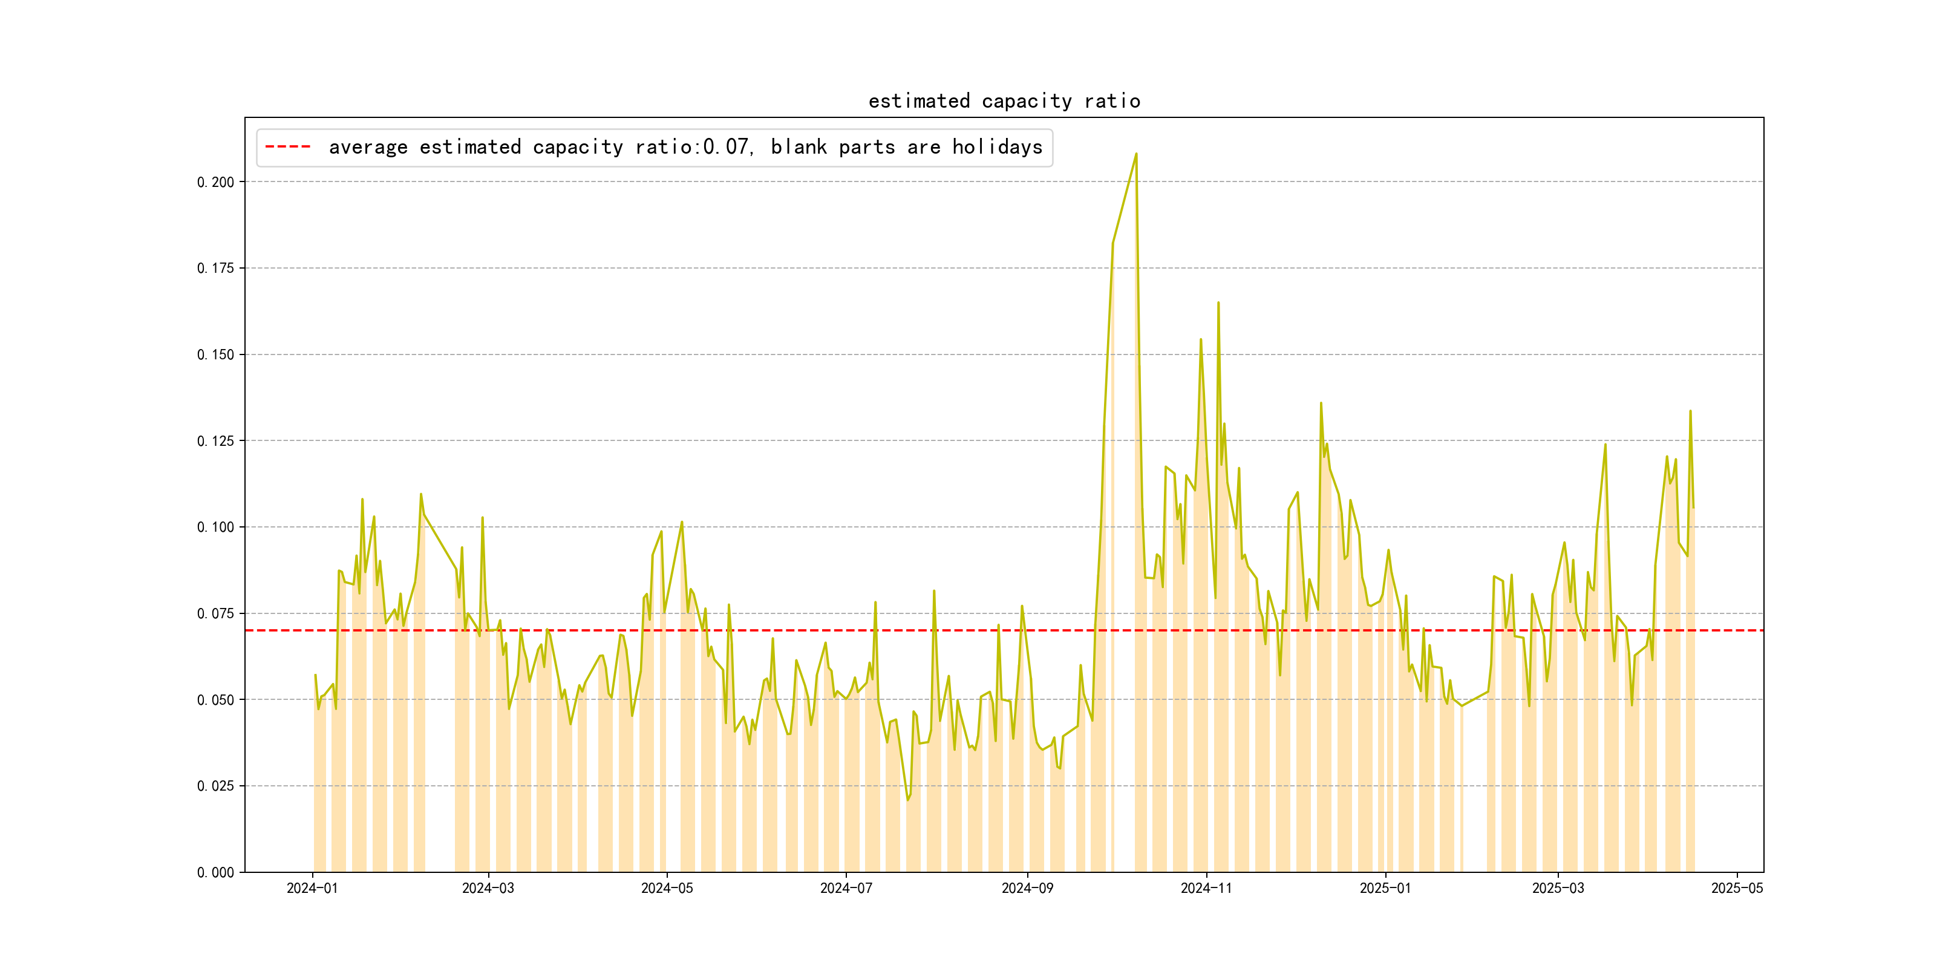
Task: Click the 0.100 y-axis tick label
Action: (215, 528)
